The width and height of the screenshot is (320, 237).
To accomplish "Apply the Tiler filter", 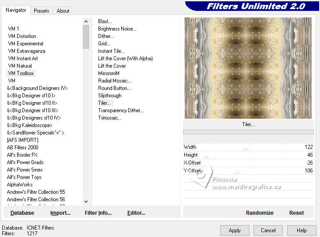I will (x=235, y=230).
